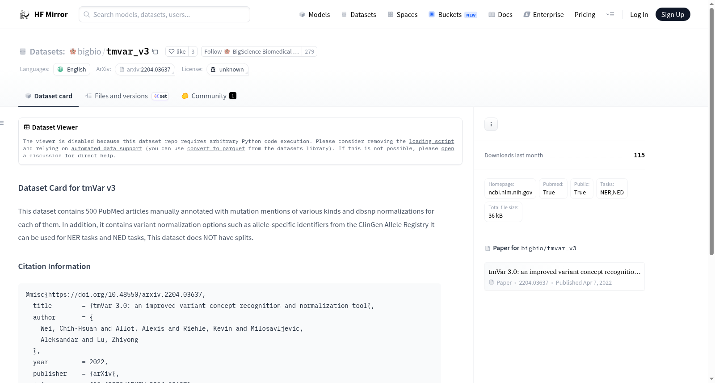Click the Datasets stack icon beside title
Image resolution: width=715 pixels, height=383 pixels.
[23, 52]
